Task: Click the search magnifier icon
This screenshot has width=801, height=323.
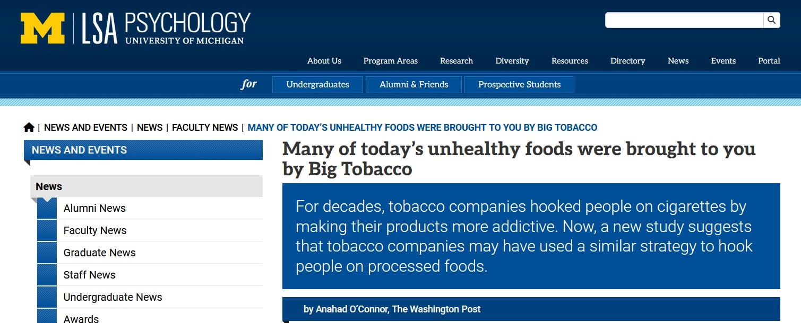Action: pos(772,20)
